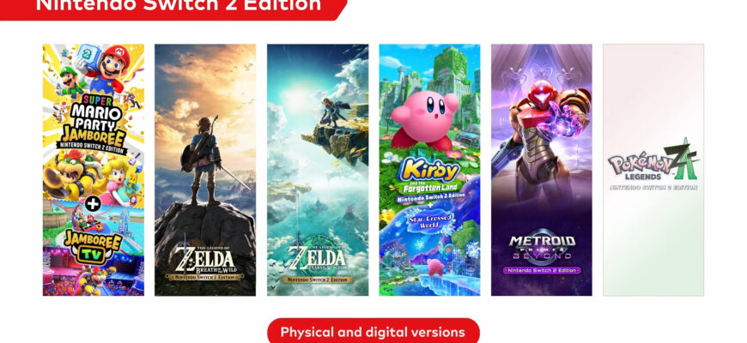Viewport: 747px width, 343px height.
Task: Click the plus sign on the Mario Party cover
Action: 93,204
